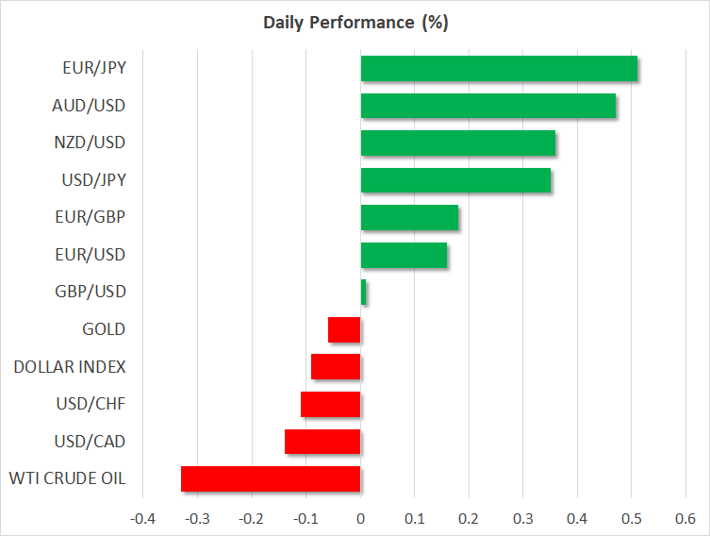Image resolution: width=710 pixels, height=536 pixels.
Task: Click the USD/JPY green bar
Action: 455,180
